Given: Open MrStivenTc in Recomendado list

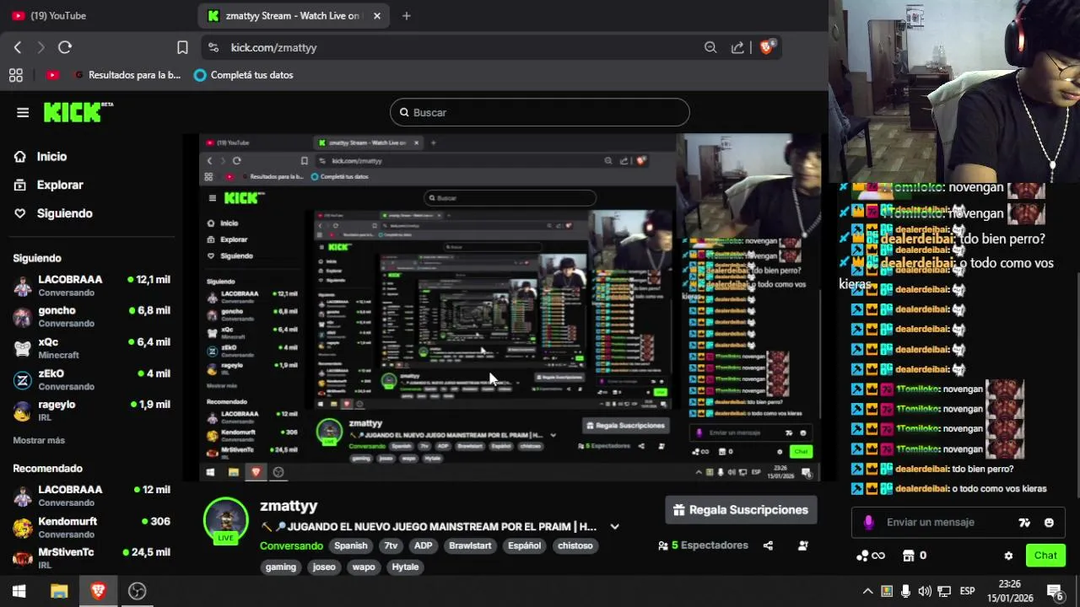Looking at the screenshot, I should pos(91,558).
